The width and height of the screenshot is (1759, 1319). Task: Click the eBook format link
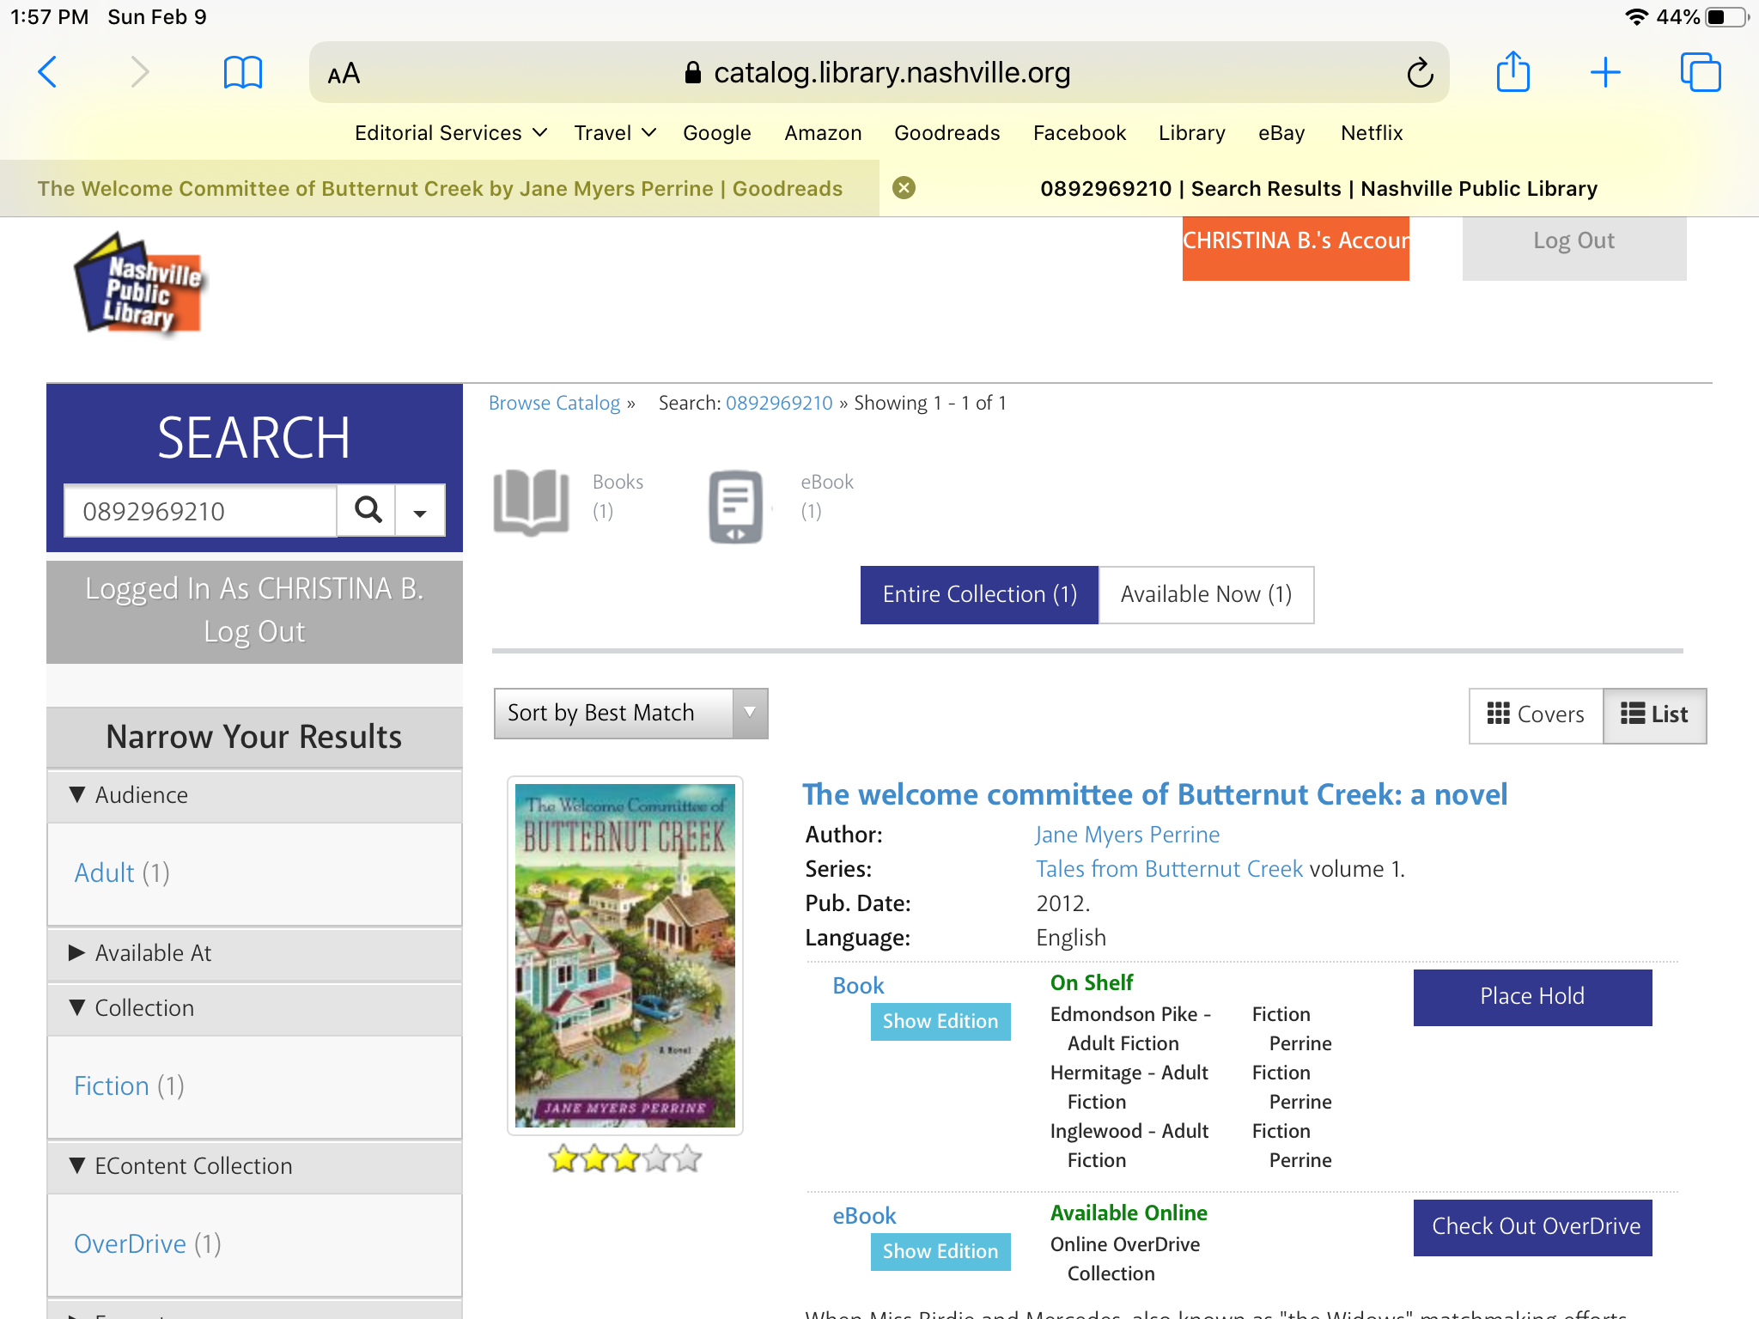click(x=864, y=1216)
